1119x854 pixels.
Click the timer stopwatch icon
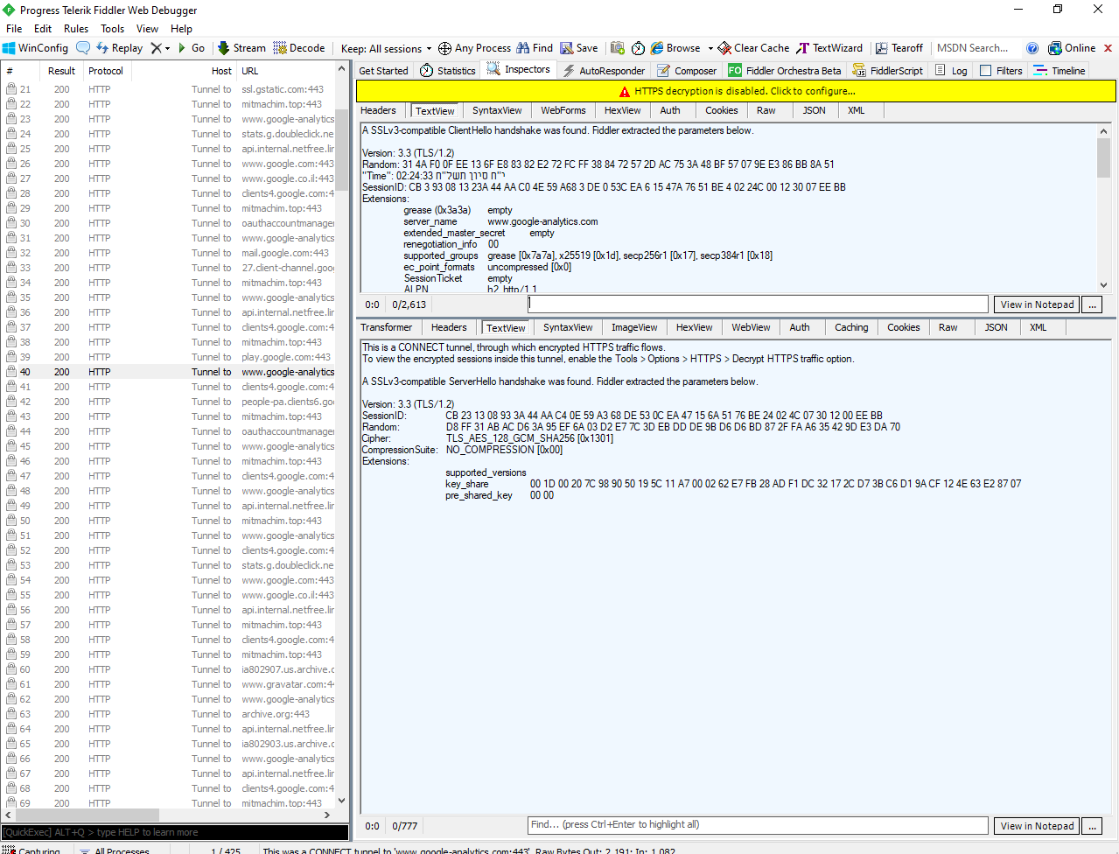[639, 48]
